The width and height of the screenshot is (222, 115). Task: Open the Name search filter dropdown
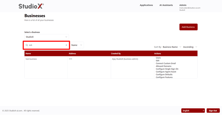coord(77,45)
